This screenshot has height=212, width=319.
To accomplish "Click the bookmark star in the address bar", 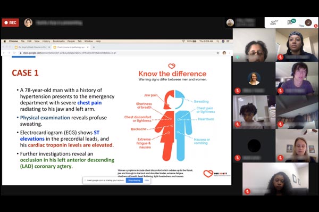I will pyautogui.click(x=217, y=53).
